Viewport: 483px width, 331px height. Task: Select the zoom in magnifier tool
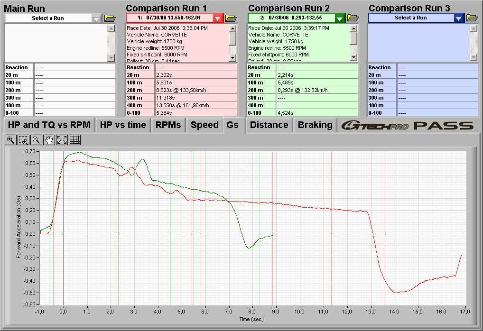point(10,140)
